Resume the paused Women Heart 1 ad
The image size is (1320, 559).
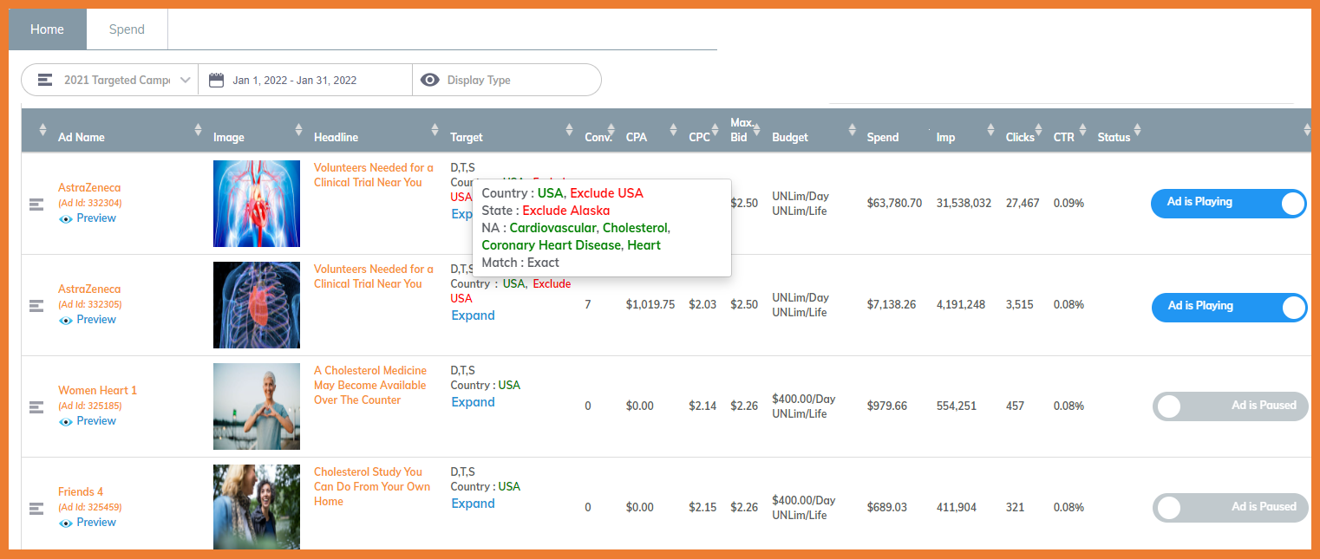pos(1231,406)
